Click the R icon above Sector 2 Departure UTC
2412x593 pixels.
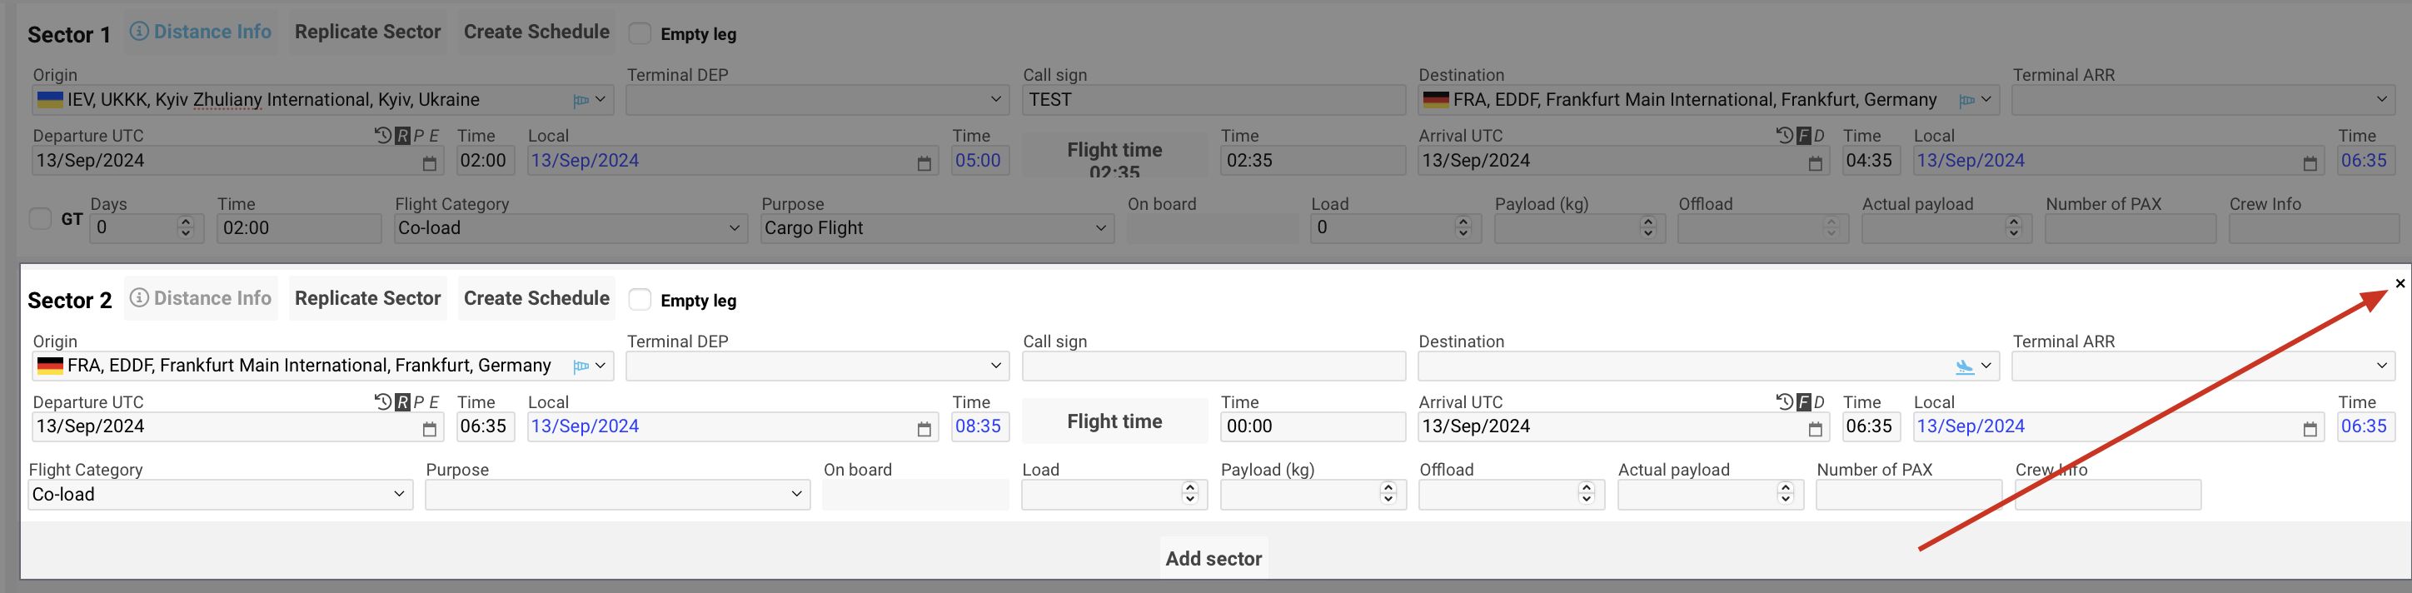coord(402,403)
